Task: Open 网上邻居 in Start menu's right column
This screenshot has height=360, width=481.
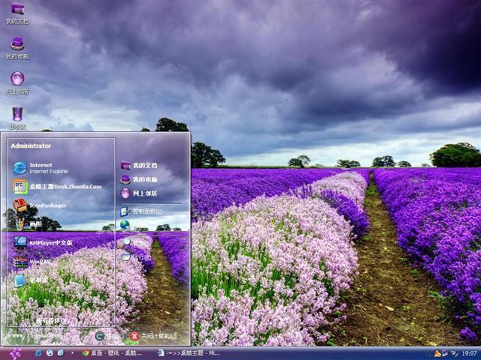Action: click(139, 193)
